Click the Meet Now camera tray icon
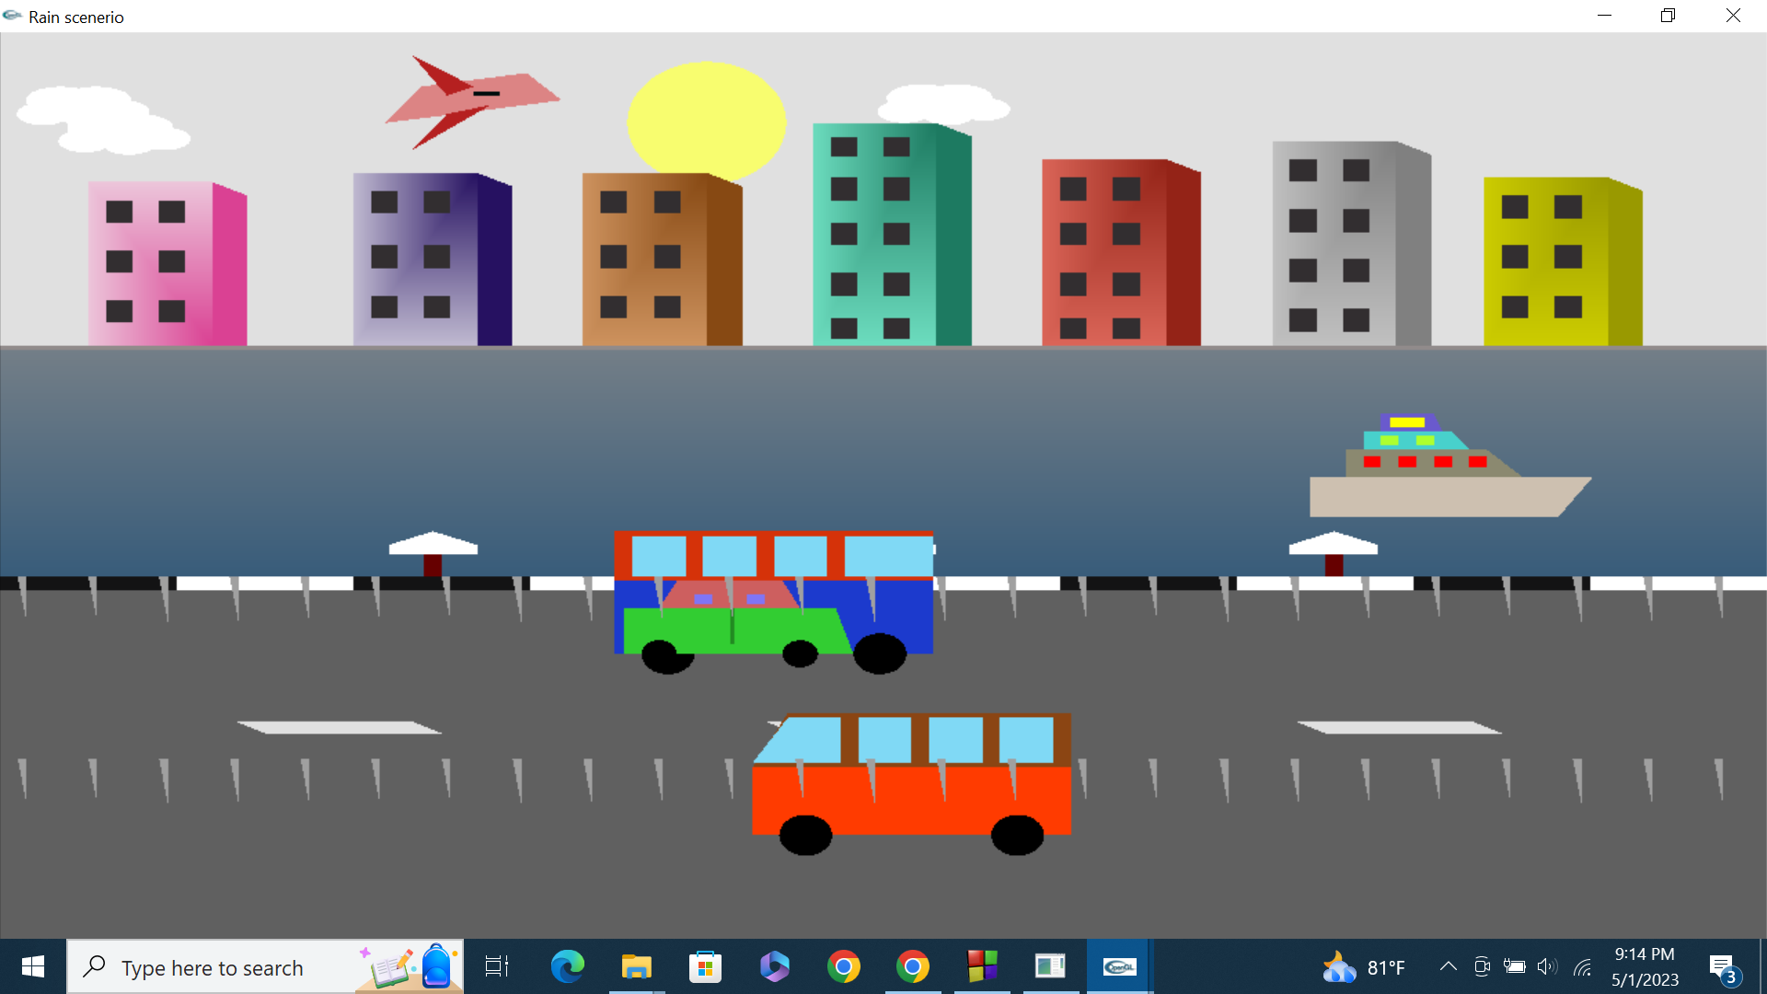 [1482, 966]
